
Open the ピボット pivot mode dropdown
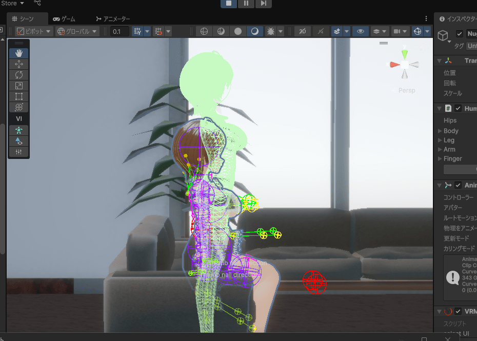(34, 31)
